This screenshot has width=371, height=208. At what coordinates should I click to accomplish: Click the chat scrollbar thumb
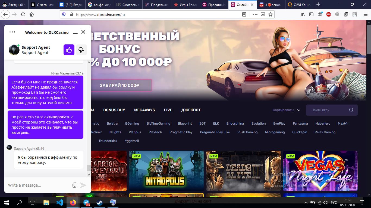click(x=89, y=168)
